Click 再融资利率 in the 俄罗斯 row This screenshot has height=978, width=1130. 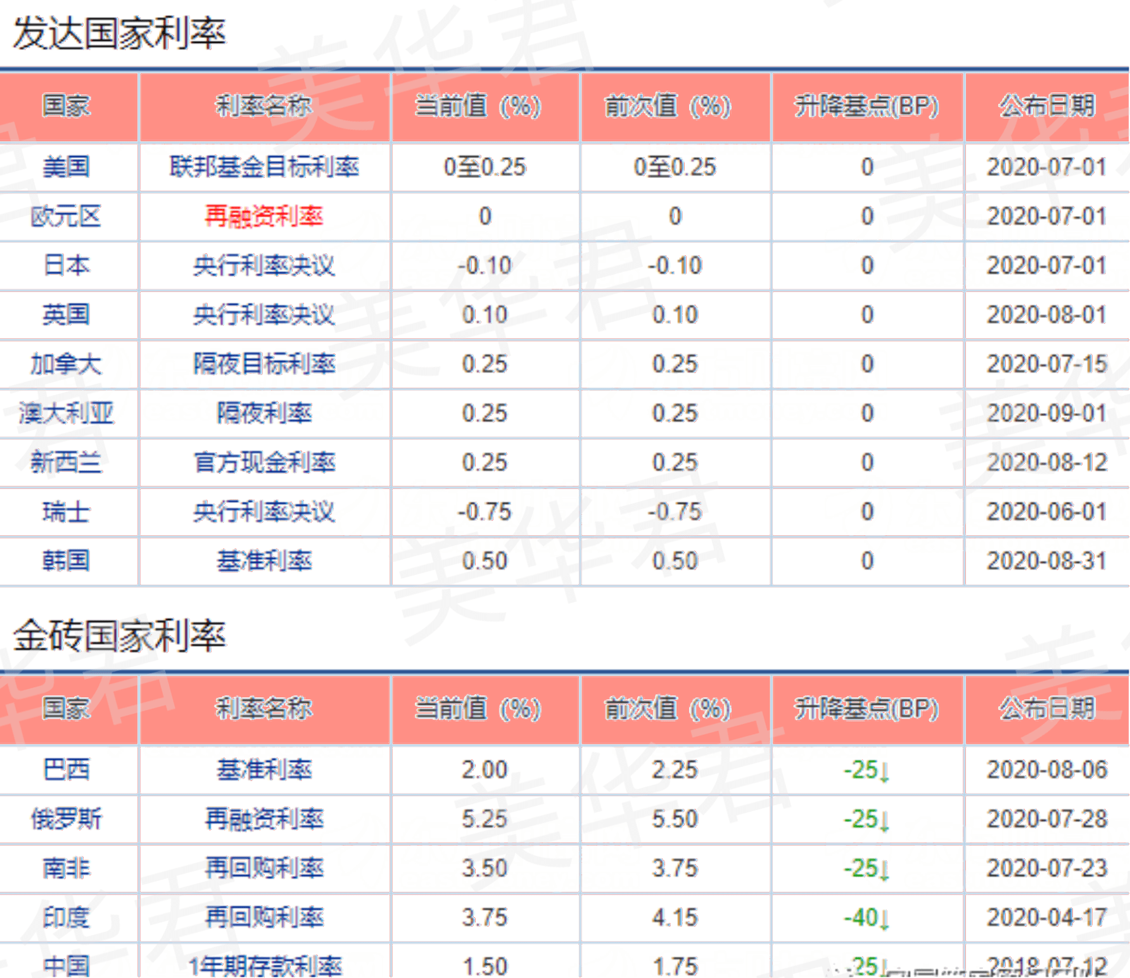[264, 820]
